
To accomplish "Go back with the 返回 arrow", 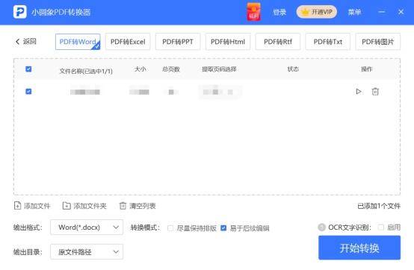I will tap(25, 41).
